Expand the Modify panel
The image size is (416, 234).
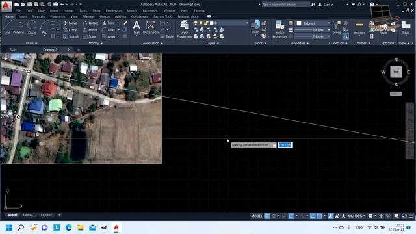[96, 43]
